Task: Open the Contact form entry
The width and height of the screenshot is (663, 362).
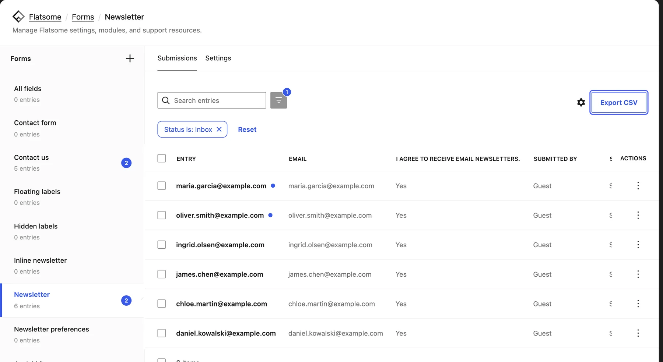Action: click(x=72, y=128)
